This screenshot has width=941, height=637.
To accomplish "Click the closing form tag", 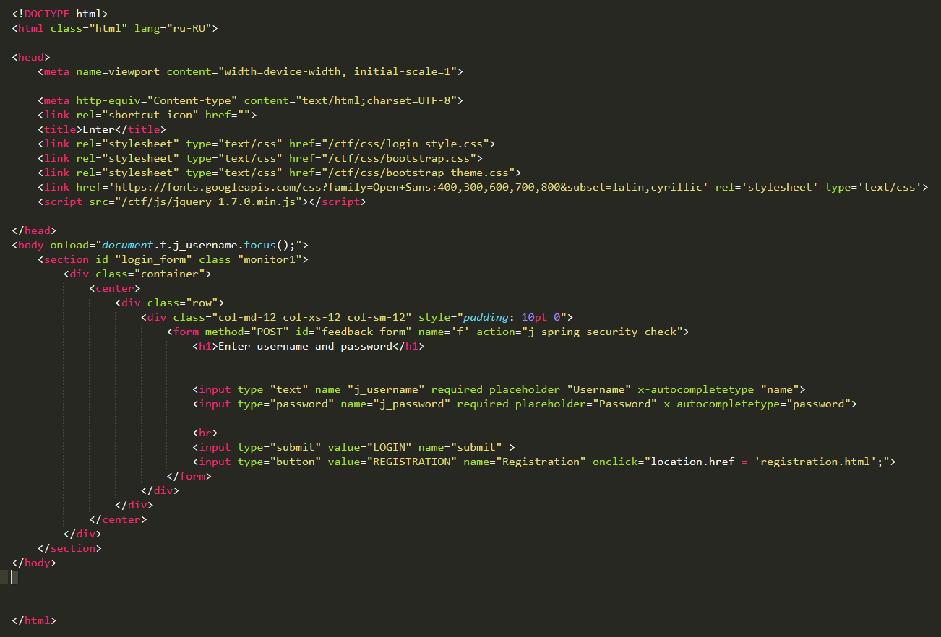I will point(189,476).
